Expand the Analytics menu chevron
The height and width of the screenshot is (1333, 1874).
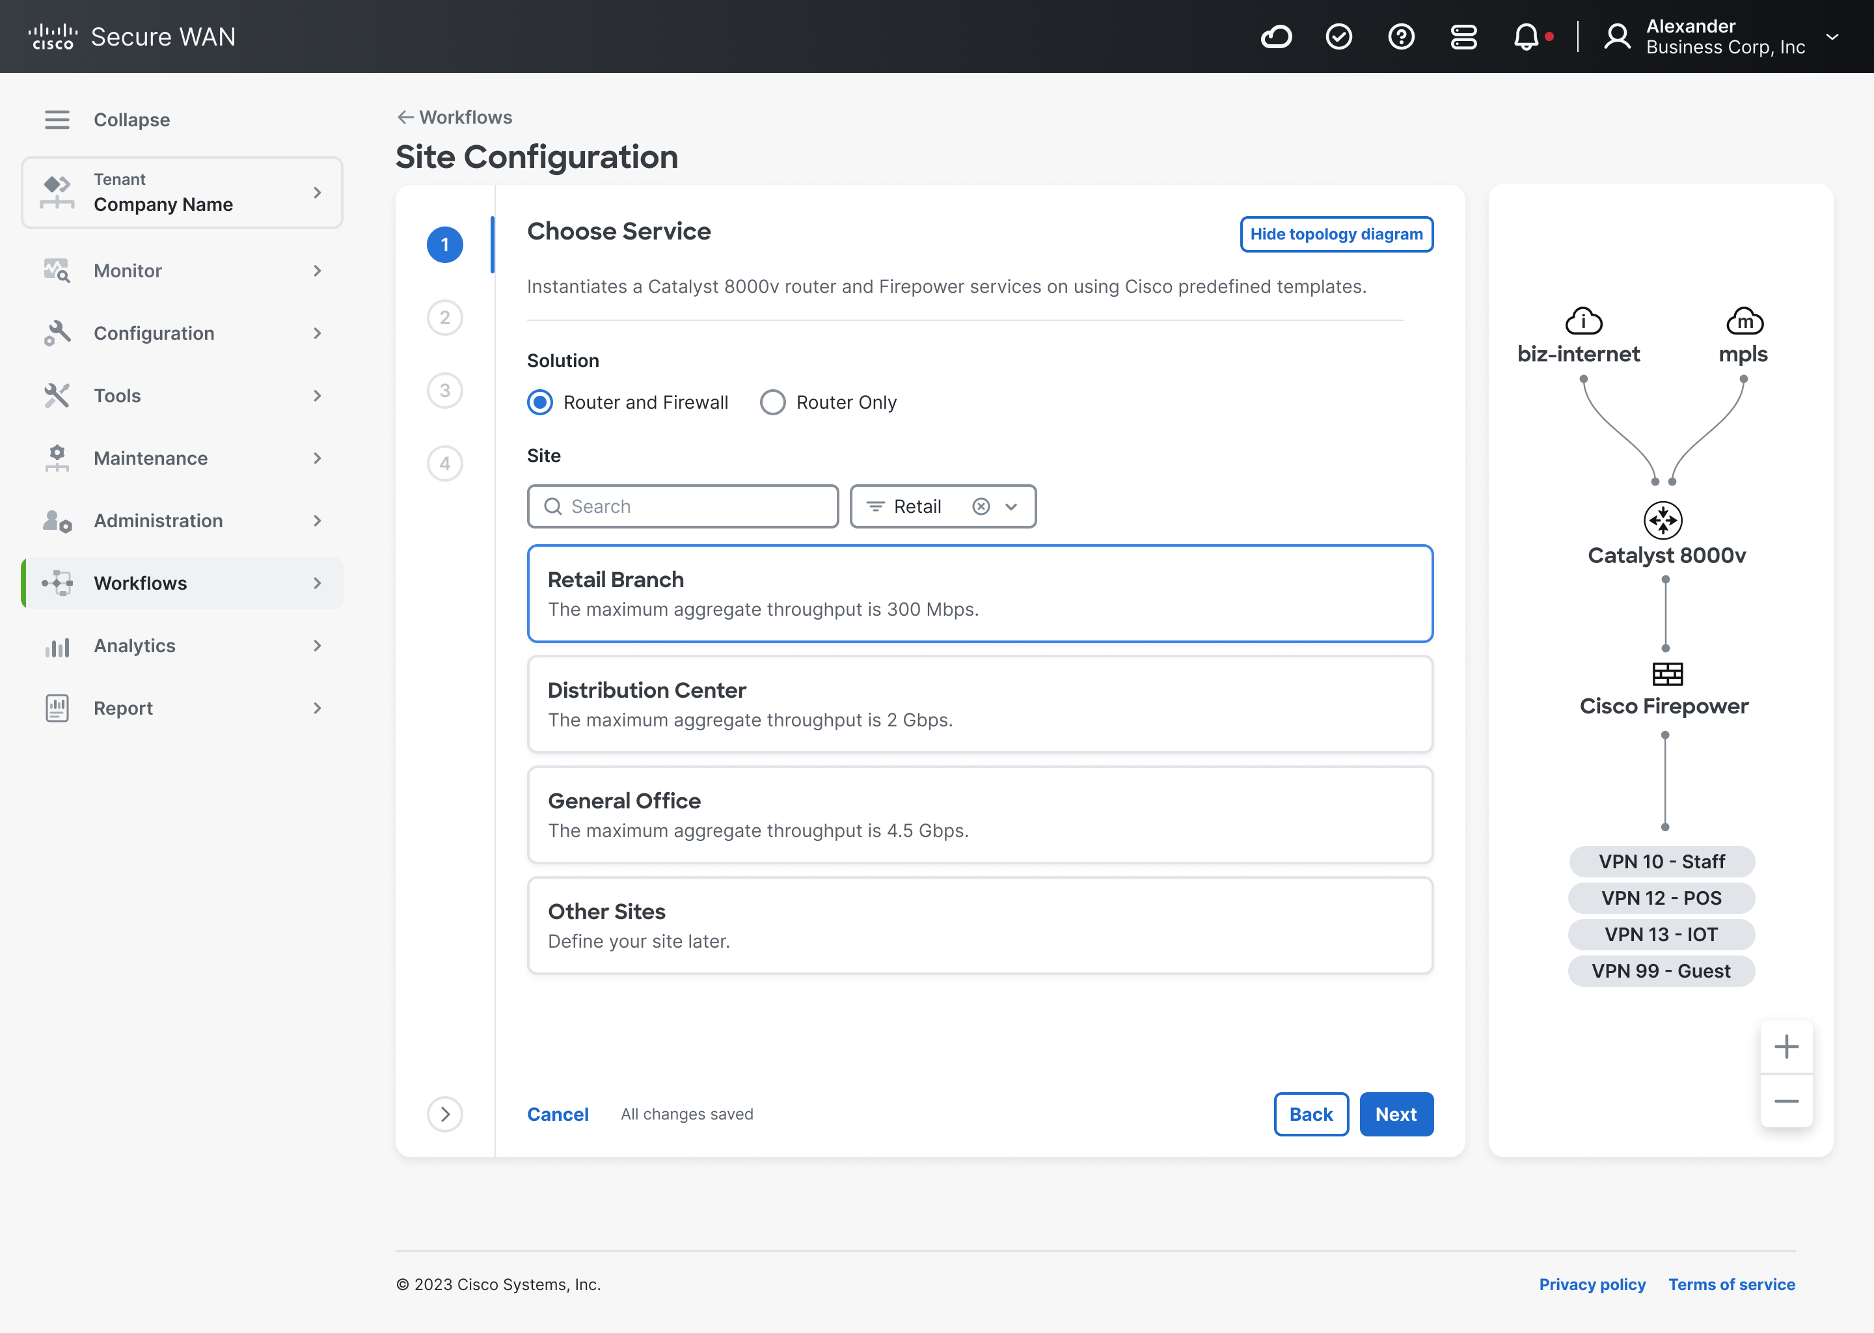[x=318, y=646]
